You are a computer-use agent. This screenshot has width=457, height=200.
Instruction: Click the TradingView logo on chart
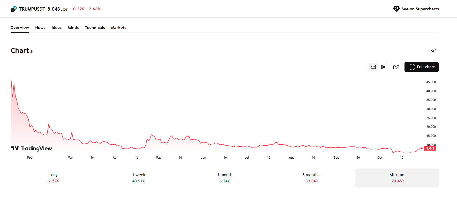point(32,149)
